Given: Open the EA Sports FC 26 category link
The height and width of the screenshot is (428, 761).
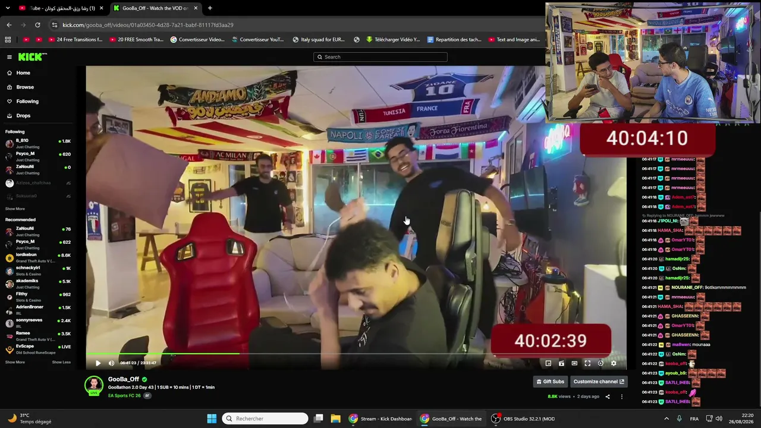Looking at the screenshot, I should 124,395.
